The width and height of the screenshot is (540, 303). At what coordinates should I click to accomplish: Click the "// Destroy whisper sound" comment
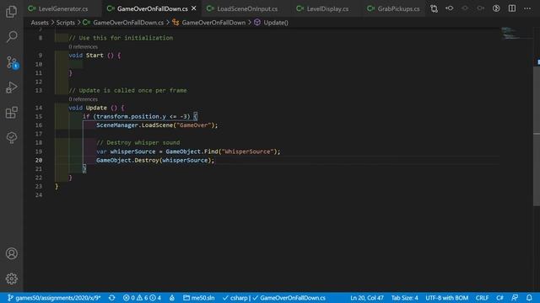click(x=138, y=142)
